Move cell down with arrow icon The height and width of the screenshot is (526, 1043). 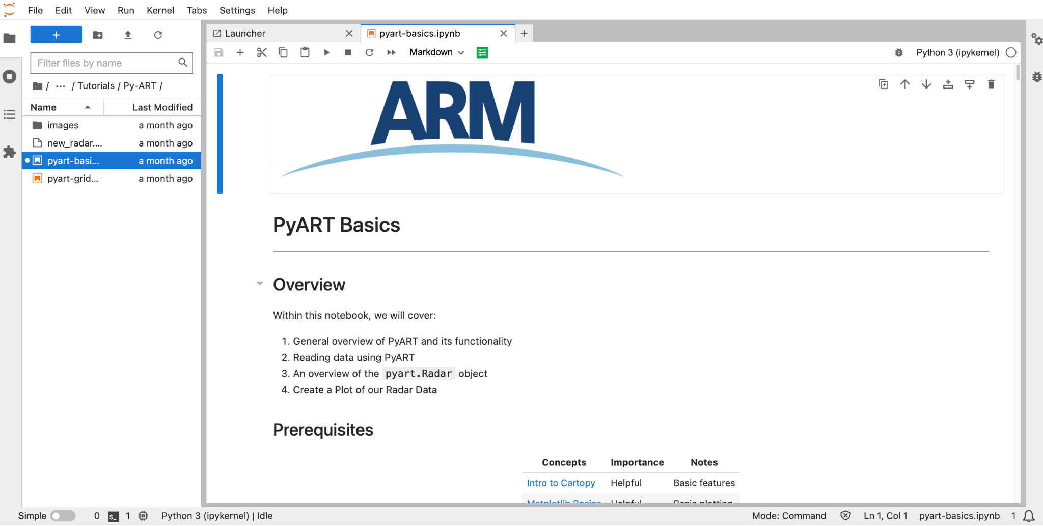pyautogui.click(x=926, y=84)
